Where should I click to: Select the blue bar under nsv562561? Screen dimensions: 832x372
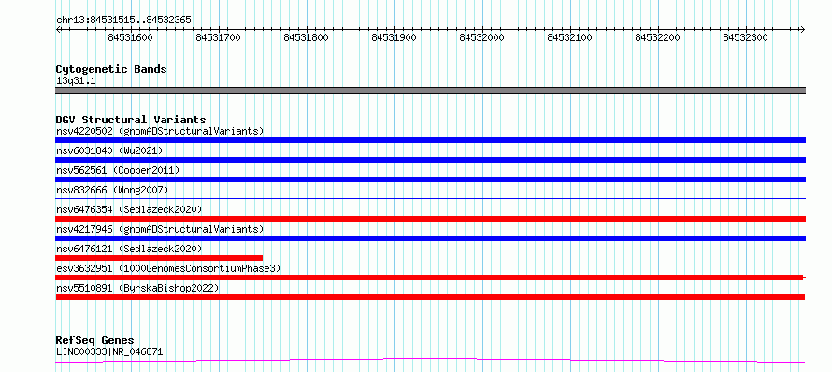click(430, 179)
